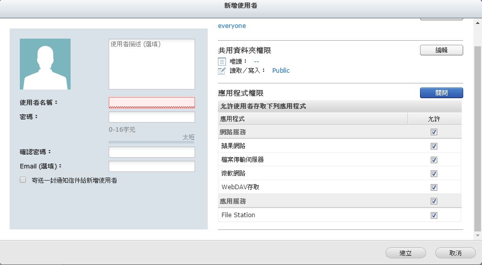Collapse application permissions with 關閉 button
The width and height of the screenshot is (482, 265).
441,93
